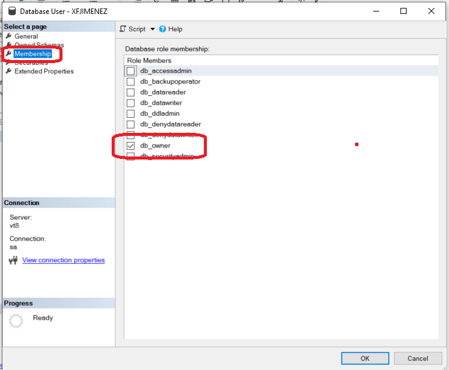449x370 pixels.
Task: Maximize the Database User dialog
Action: [403, 11]
